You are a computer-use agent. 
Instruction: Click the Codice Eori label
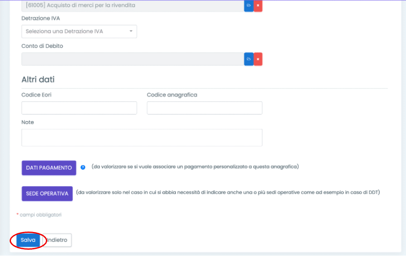click(x=36, y=95)
